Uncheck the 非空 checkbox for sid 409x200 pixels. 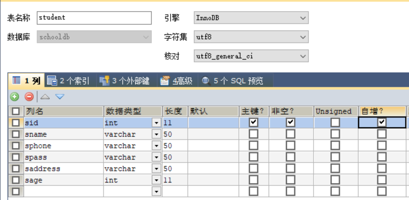point(290,122)
